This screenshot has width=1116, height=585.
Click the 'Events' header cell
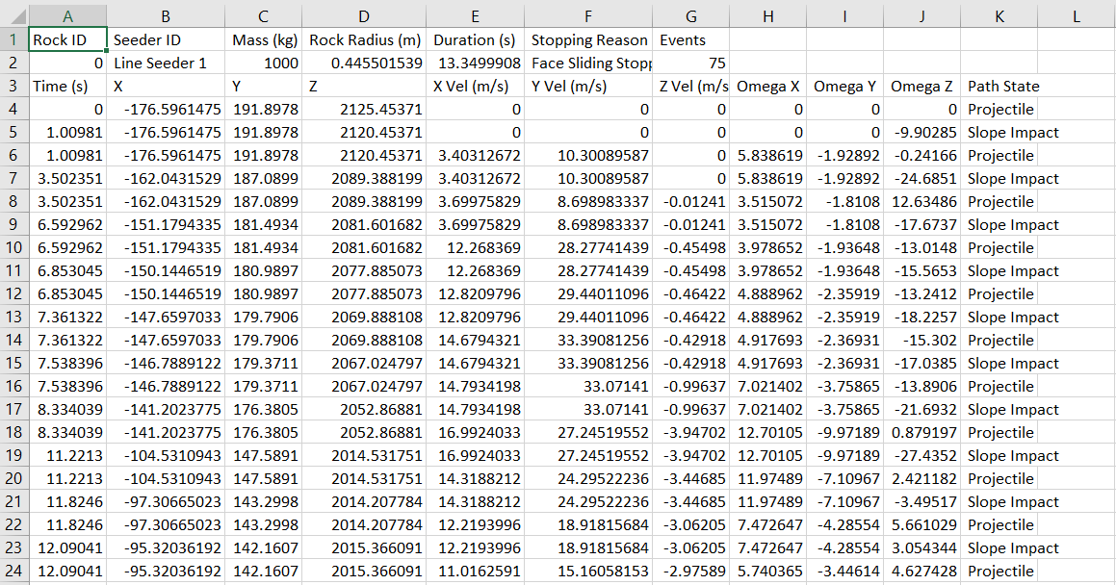pyautogui.click(x=690, y=39)
